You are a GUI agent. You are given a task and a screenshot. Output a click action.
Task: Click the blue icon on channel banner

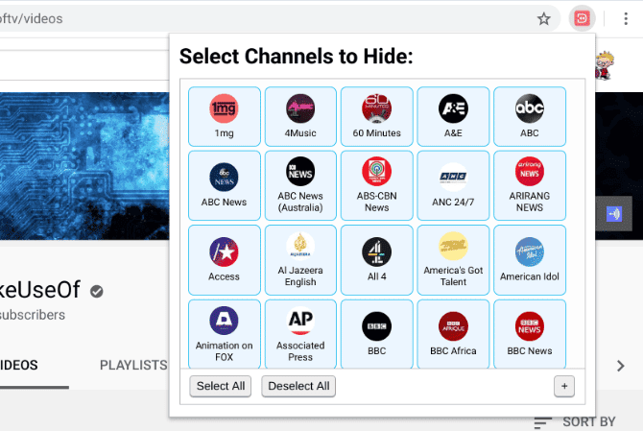614,214
